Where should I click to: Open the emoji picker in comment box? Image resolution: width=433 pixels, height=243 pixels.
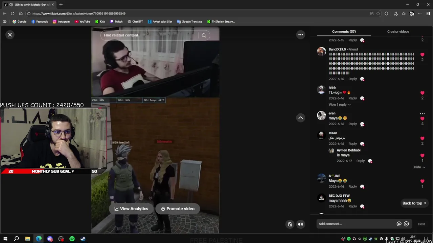[x=406, y=224]
